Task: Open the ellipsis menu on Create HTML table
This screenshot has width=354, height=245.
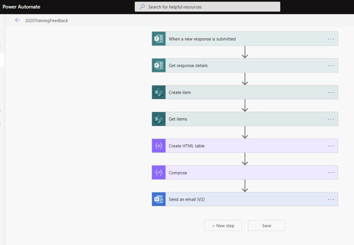Action: click(x=331, y=146)
